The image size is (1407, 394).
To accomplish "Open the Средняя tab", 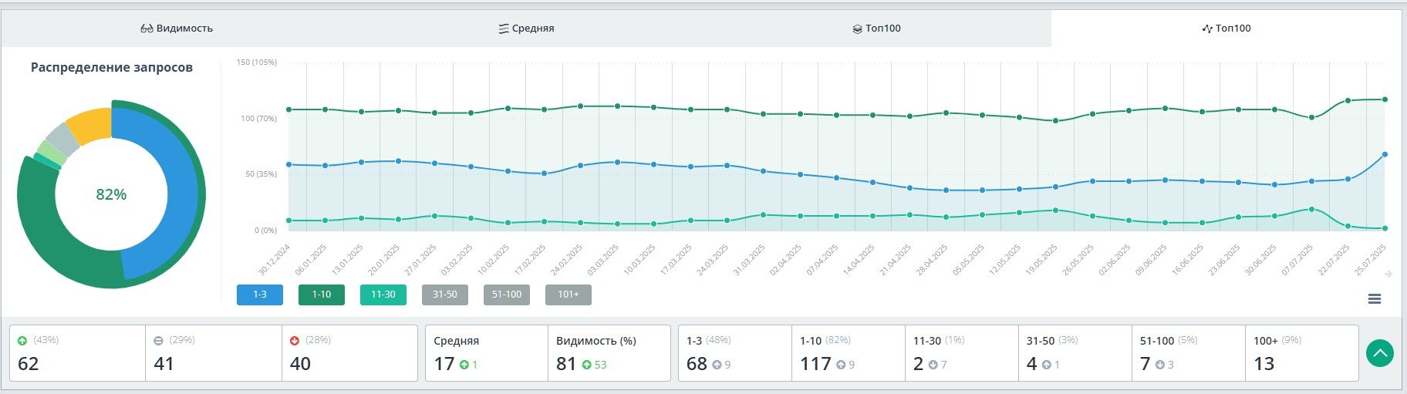I will pos(526,29).
